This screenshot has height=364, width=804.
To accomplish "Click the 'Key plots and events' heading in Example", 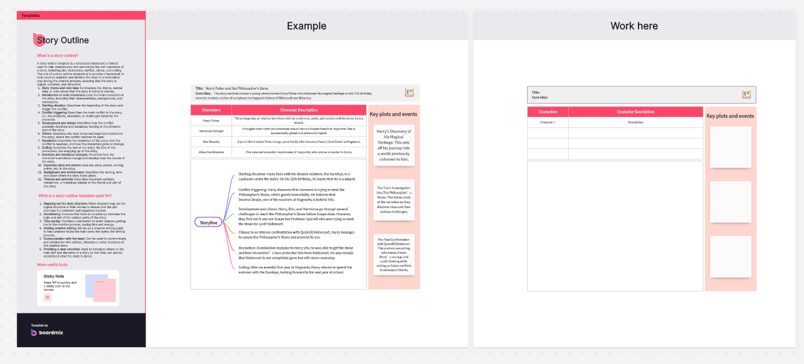I will [394, 114].
